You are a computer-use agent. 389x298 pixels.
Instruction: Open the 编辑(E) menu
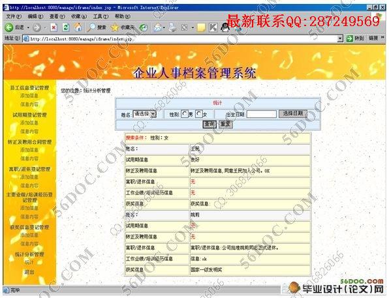[x=35, y=16]
